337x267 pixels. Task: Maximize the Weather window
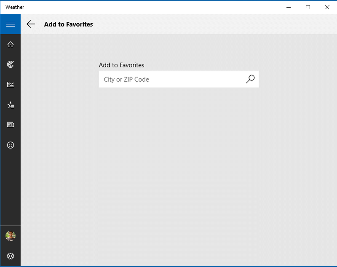[308, 7]
